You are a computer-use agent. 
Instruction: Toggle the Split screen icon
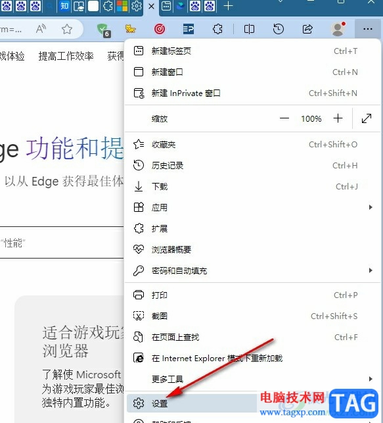tap(249, 29)
